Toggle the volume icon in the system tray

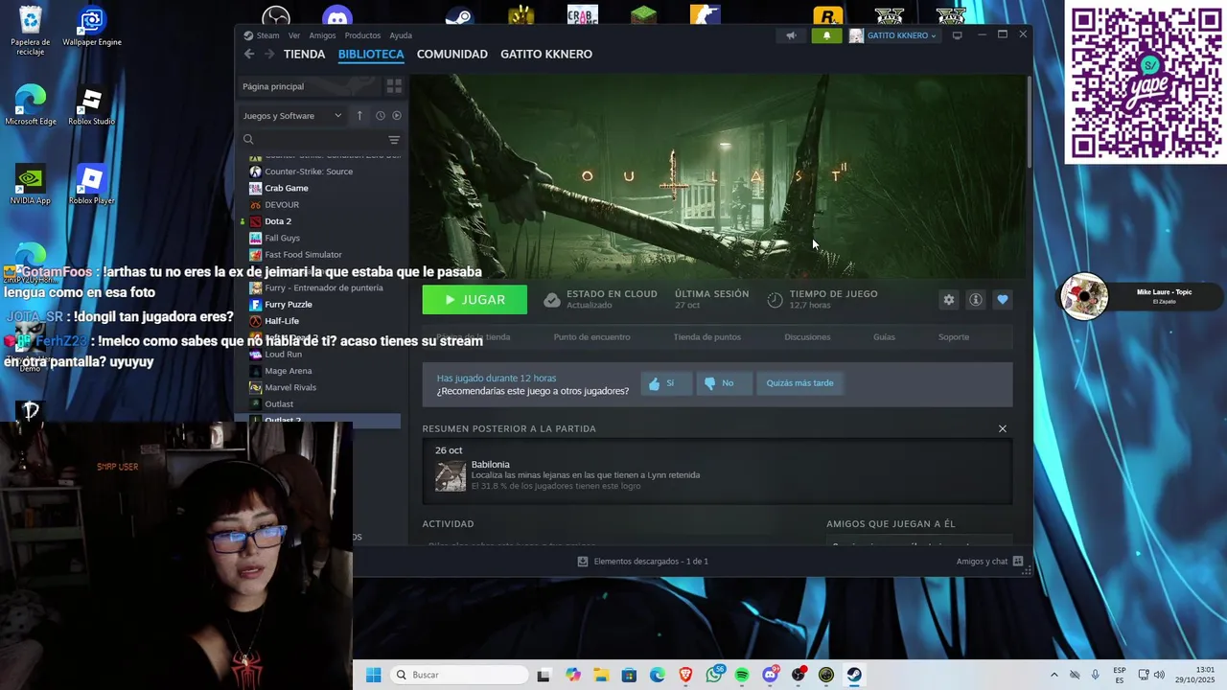click(x=1159, y=675)
